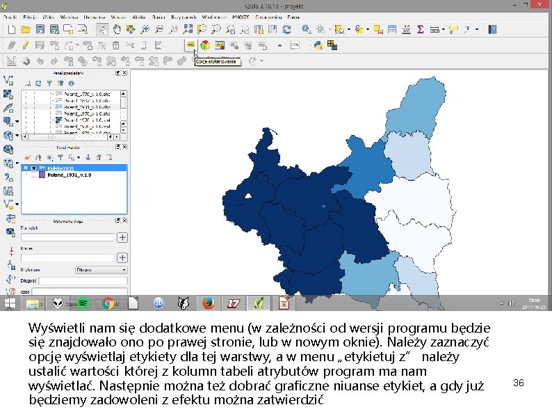Open layer styling with the paintbrush icon

coord(28,157)
